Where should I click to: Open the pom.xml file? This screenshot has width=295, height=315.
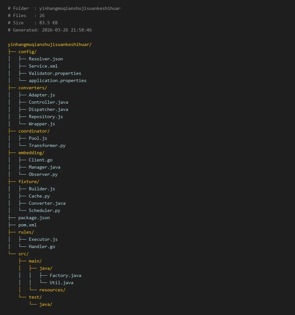(27, 225)
